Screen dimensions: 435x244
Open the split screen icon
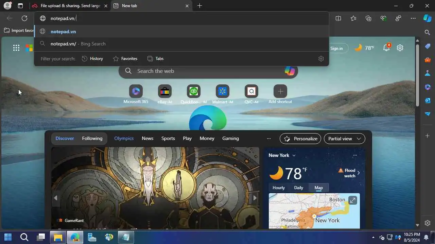338,18
